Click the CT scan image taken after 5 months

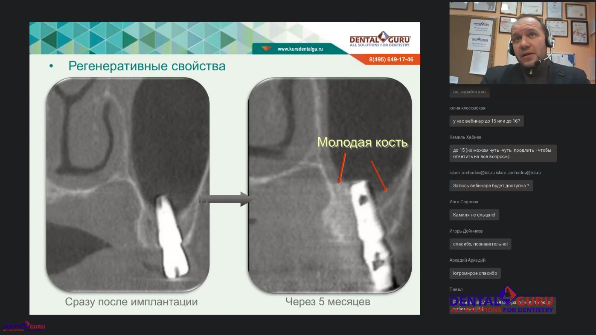[x=330, y=185]
